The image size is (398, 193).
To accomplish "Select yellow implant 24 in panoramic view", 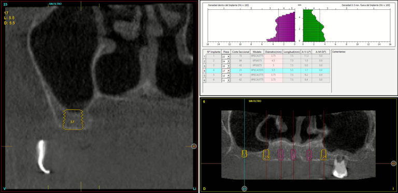I will (323, 155).
